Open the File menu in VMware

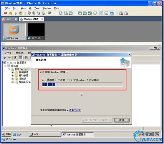pyautogui.click(x=7, y=8)
